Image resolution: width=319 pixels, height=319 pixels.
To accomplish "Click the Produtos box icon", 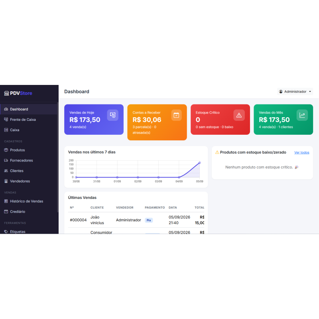I will tap(6, 150).
